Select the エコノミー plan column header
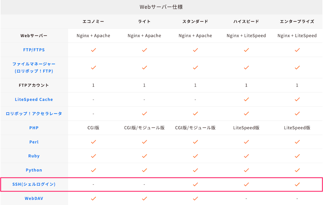Screen dimensions: 323x205 pos(93,21)
